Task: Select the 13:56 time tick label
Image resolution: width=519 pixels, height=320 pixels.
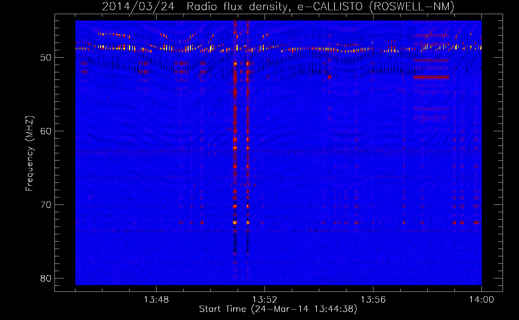Action: click(x=373, y=300)
